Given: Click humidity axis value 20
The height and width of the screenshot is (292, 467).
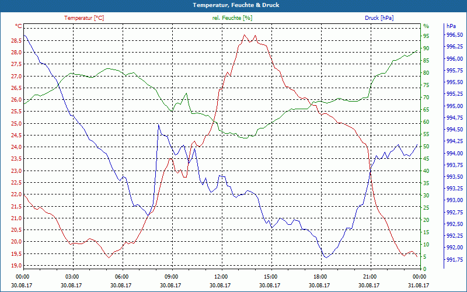Looking at the screenshot, I should point(426,220).
